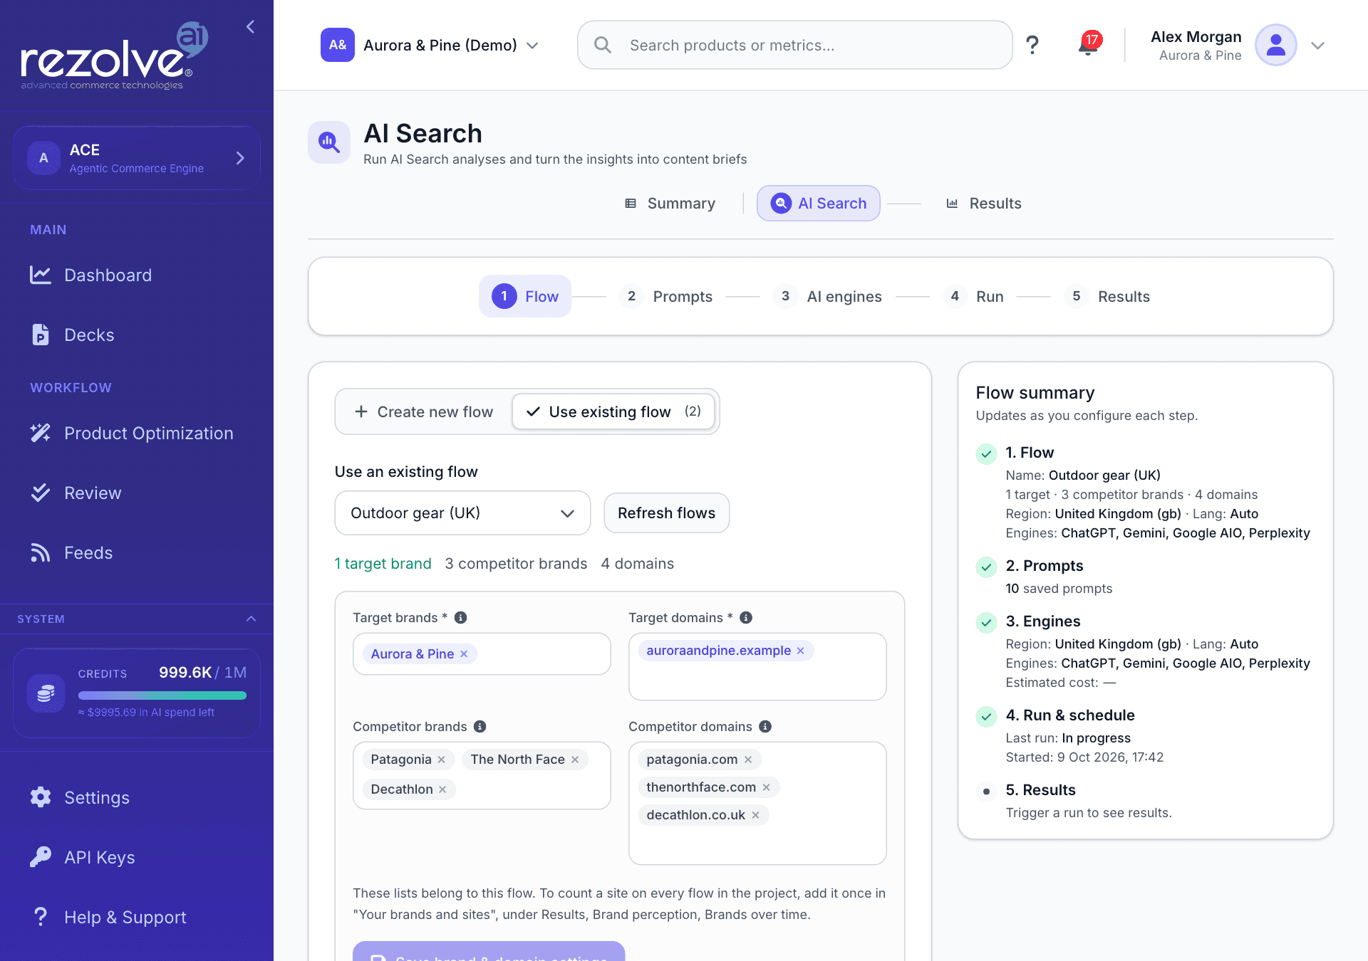
Task: Click the search products or metrics field
Action: 794,46
